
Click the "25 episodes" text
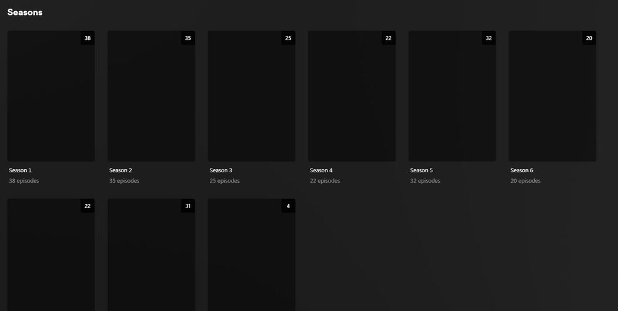[225, 181]
